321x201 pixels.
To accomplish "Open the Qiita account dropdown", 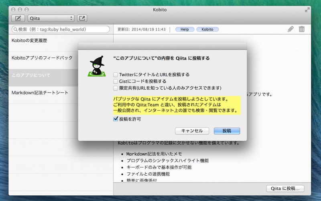I will click(51, 18).
